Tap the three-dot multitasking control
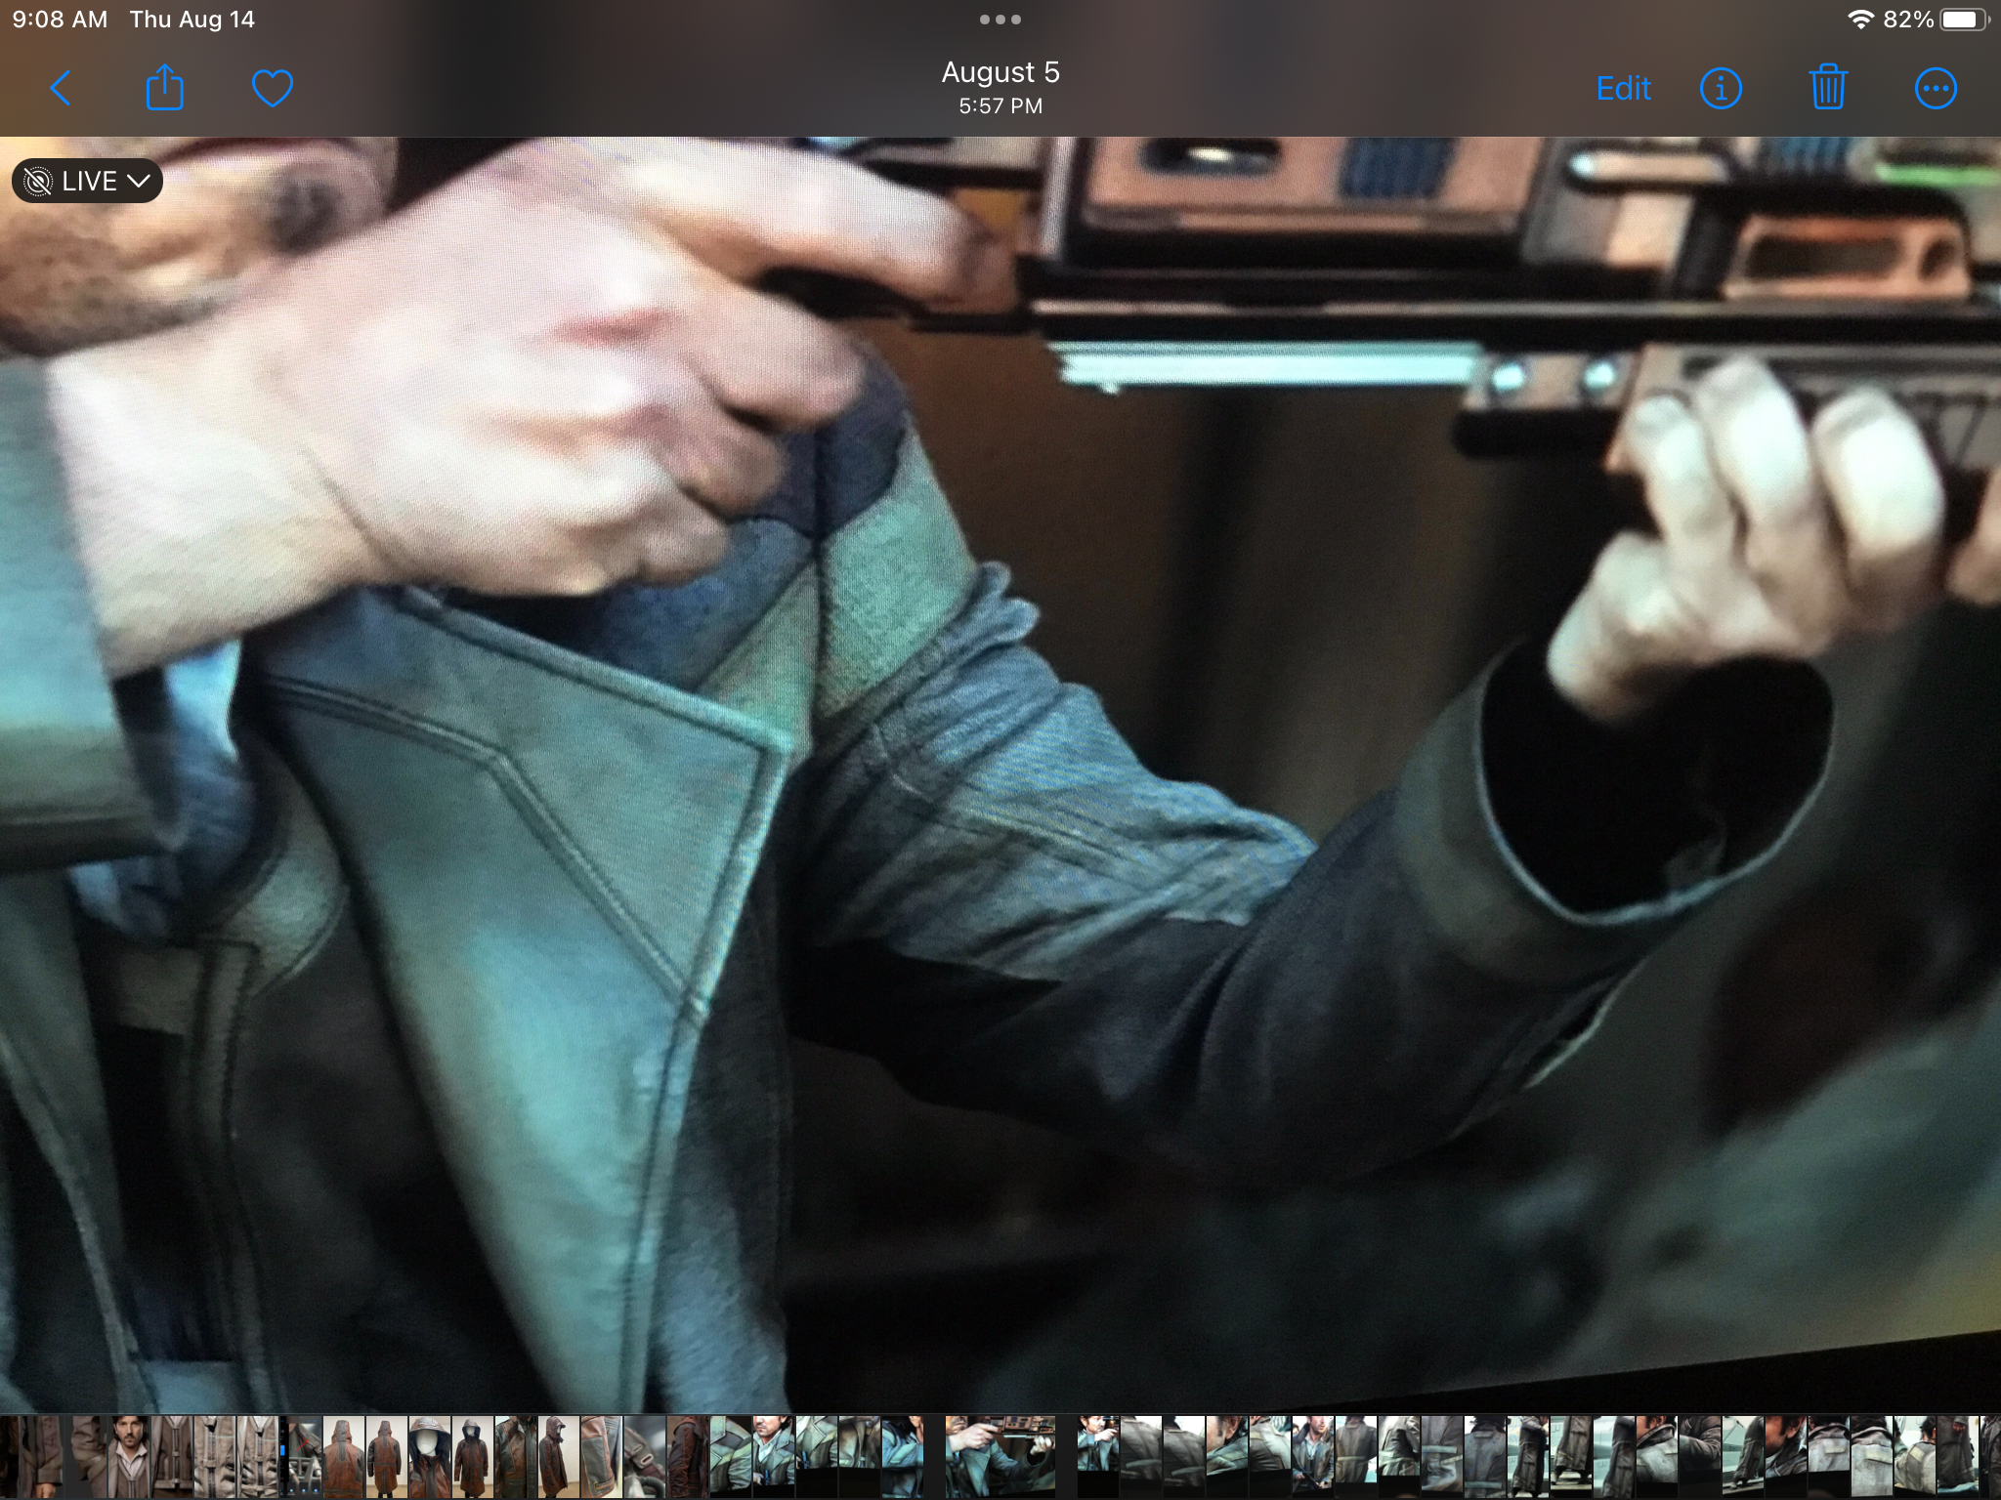The image size is (2001, 1500). click(1000, 20)
